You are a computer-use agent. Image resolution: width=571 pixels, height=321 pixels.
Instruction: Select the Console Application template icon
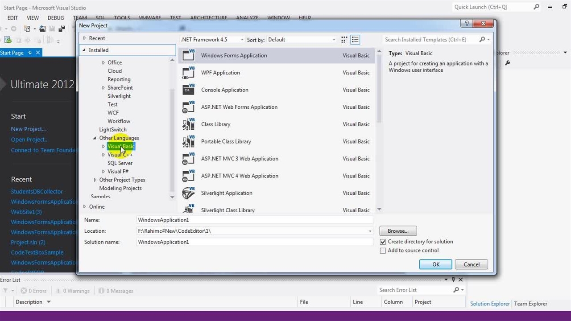pyautogui.click(x=189, y=90)
